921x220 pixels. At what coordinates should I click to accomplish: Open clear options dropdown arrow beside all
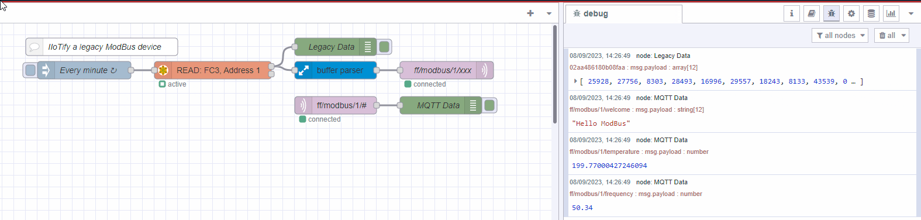[x=904, y=36]
